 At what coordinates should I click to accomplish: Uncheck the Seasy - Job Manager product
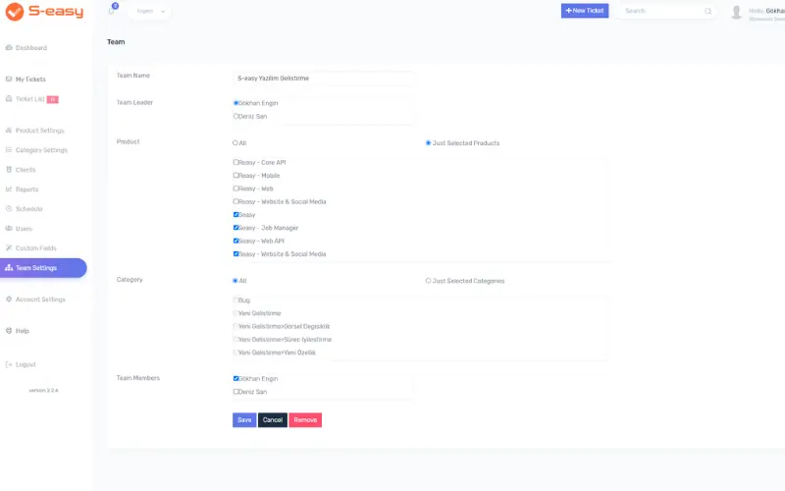click(235, 228)
